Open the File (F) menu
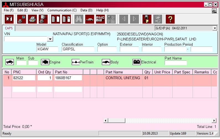The height and width of the screenshot is (139, 220). (9, 10)
